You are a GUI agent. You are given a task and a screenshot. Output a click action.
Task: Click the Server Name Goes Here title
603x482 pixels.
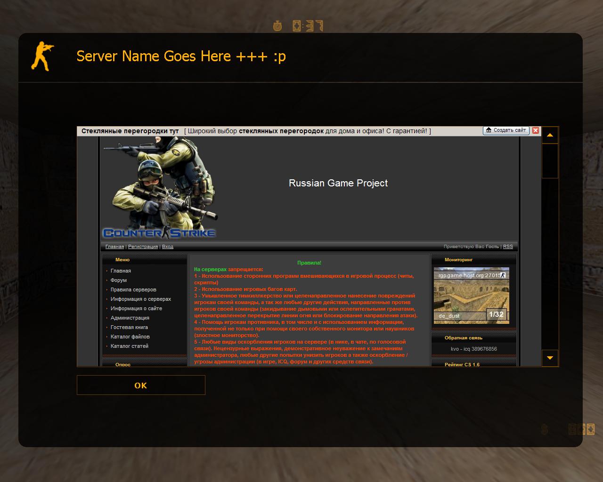tap(181, 56)
